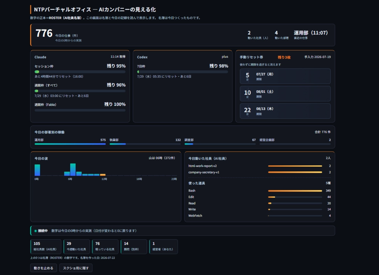Click the スクショ用に隠す button
Screen dimensions: 379x275
point(76,268)
